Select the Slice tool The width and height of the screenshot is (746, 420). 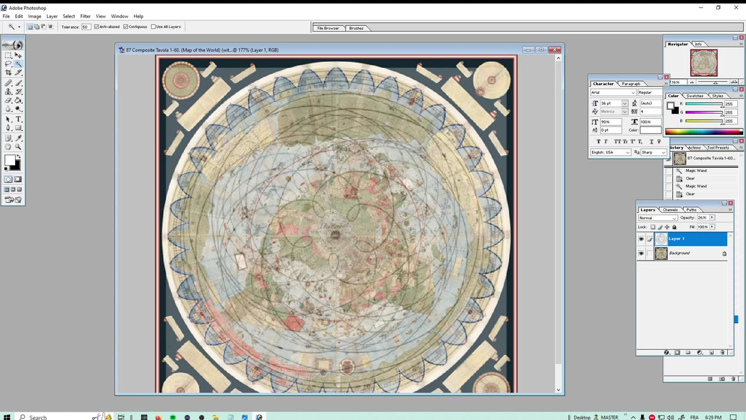click(x=18, y=72)
